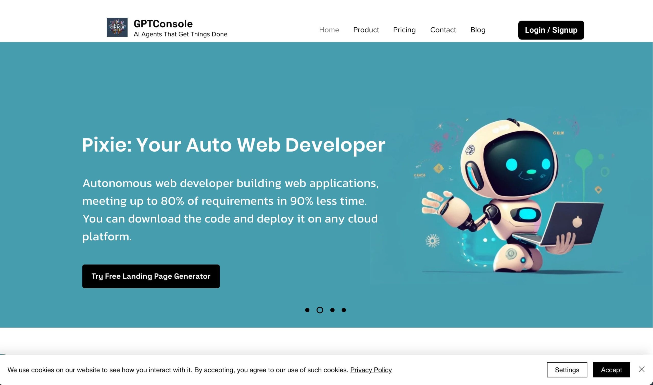Navigate to the Pricing menu item
The height and width of the screenshot is (385, 653).
tap(404, 29)
